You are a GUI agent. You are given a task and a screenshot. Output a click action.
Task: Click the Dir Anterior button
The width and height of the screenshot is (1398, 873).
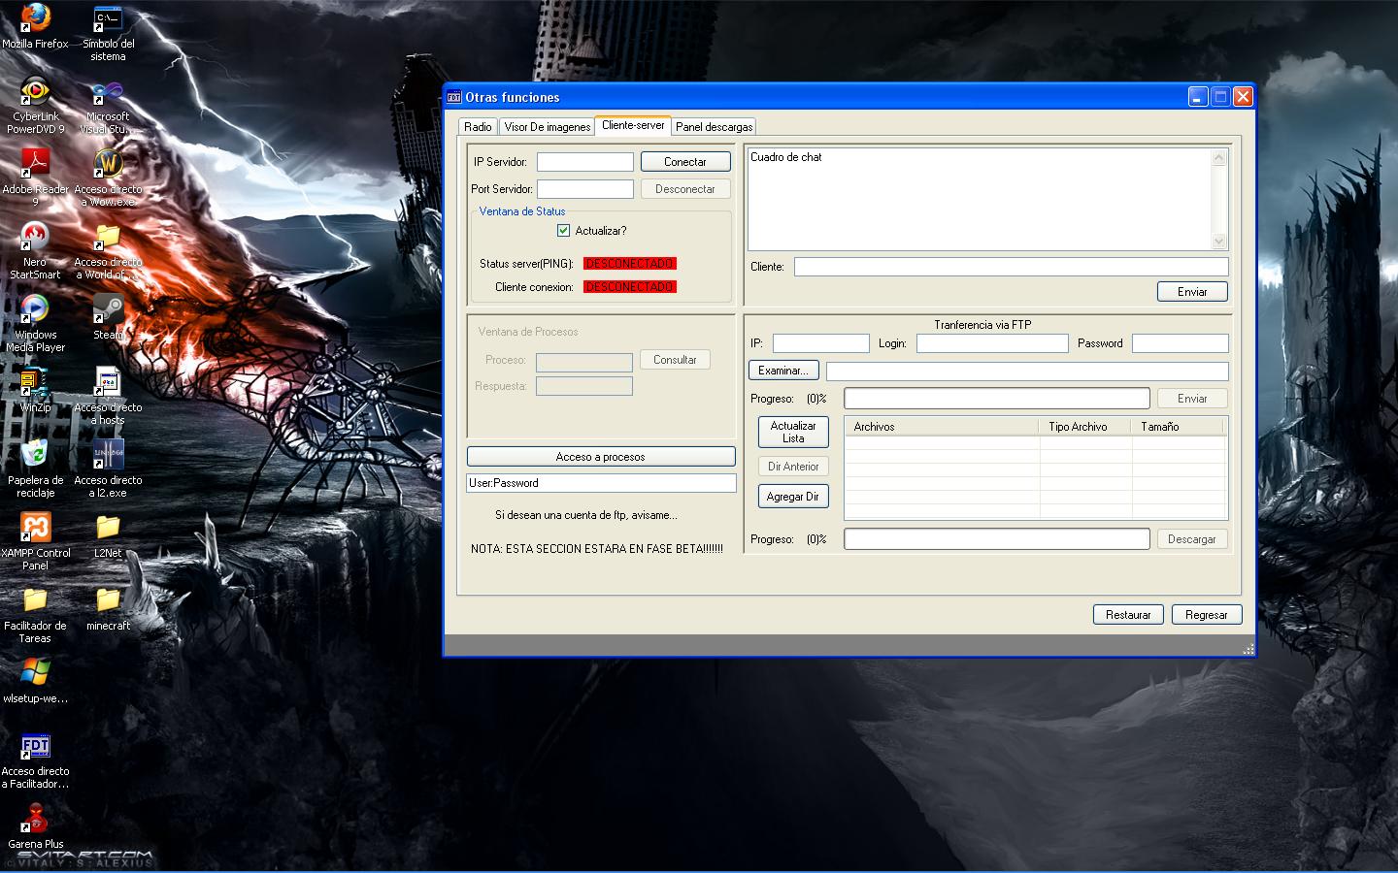793,467
